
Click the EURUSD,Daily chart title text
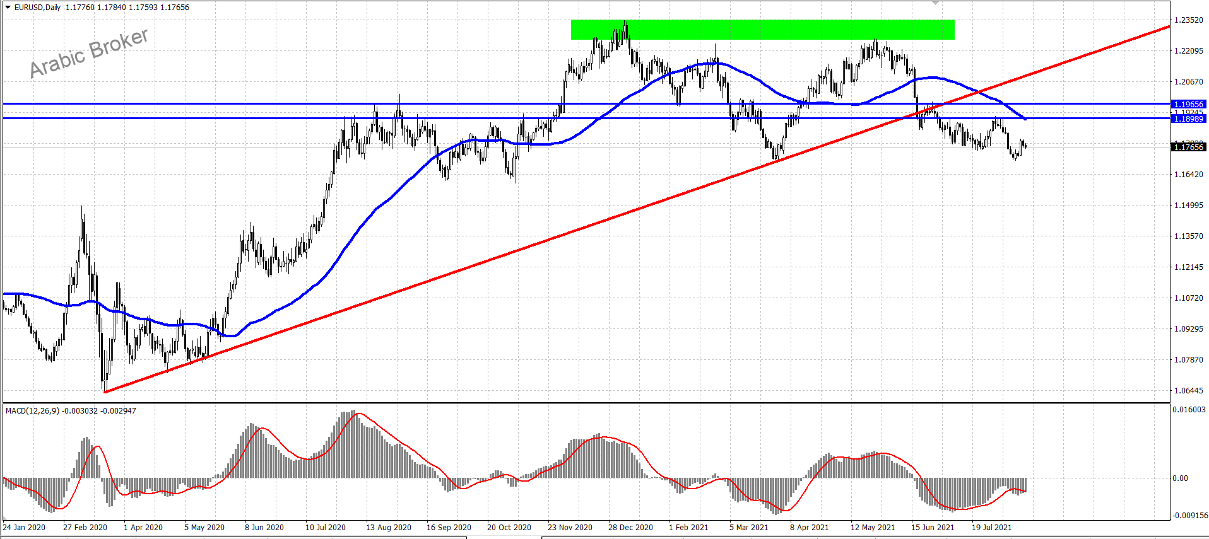[x=38, y=8]
